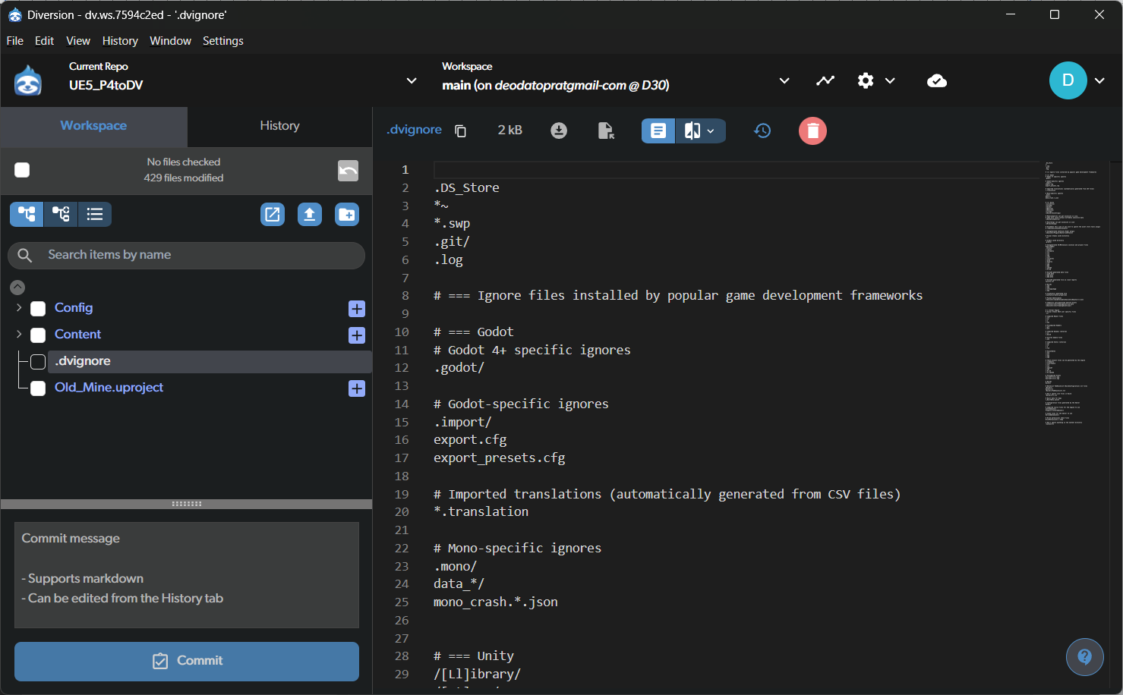This screenshot has height=695, width=1123.
Task: Expand the Content folder tree
Action: pos(19,335)
